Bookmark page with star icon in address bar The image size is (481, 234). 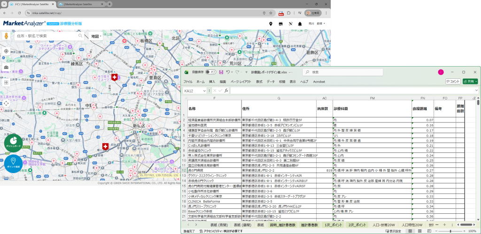coord(271,13)
